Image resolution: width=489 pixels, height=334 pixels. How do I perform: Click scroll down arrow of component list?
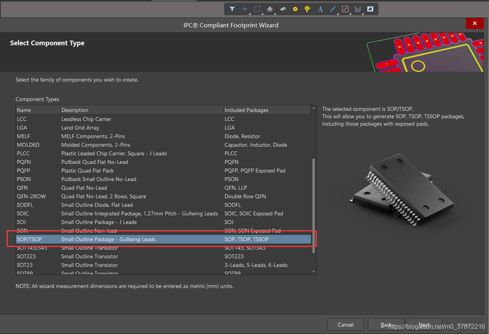click(x=314, y=271)
